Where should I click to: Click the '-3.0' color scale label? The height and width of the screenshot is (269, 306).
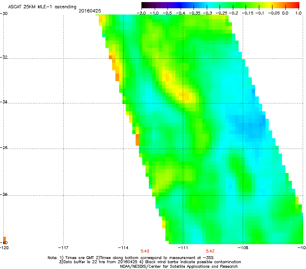[141, 13]
